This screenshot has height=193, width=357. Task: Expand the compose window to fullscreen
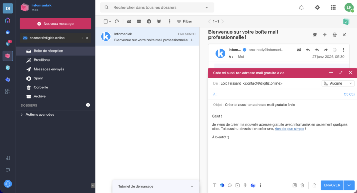341,73
